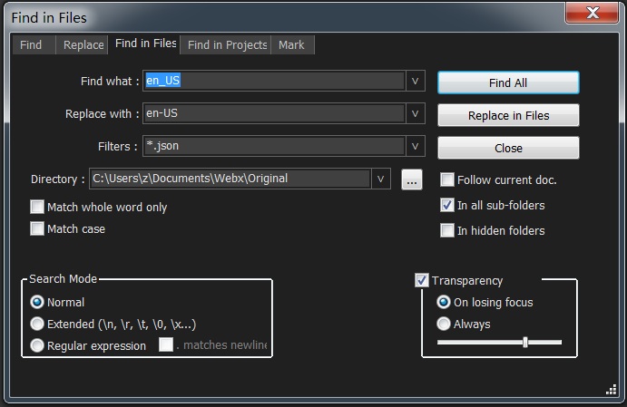Viewport: 627px width, 407px height.
Task: Switch to the Find tab
Action: tap(31, 45)
